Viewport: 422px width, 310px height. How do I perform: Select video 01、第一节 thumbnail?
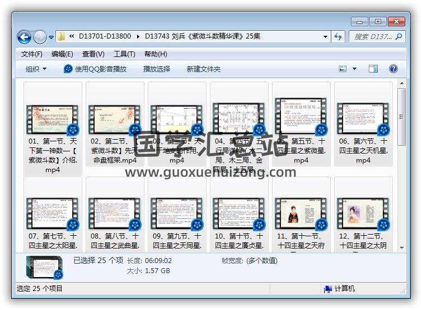tap(53, 120)
